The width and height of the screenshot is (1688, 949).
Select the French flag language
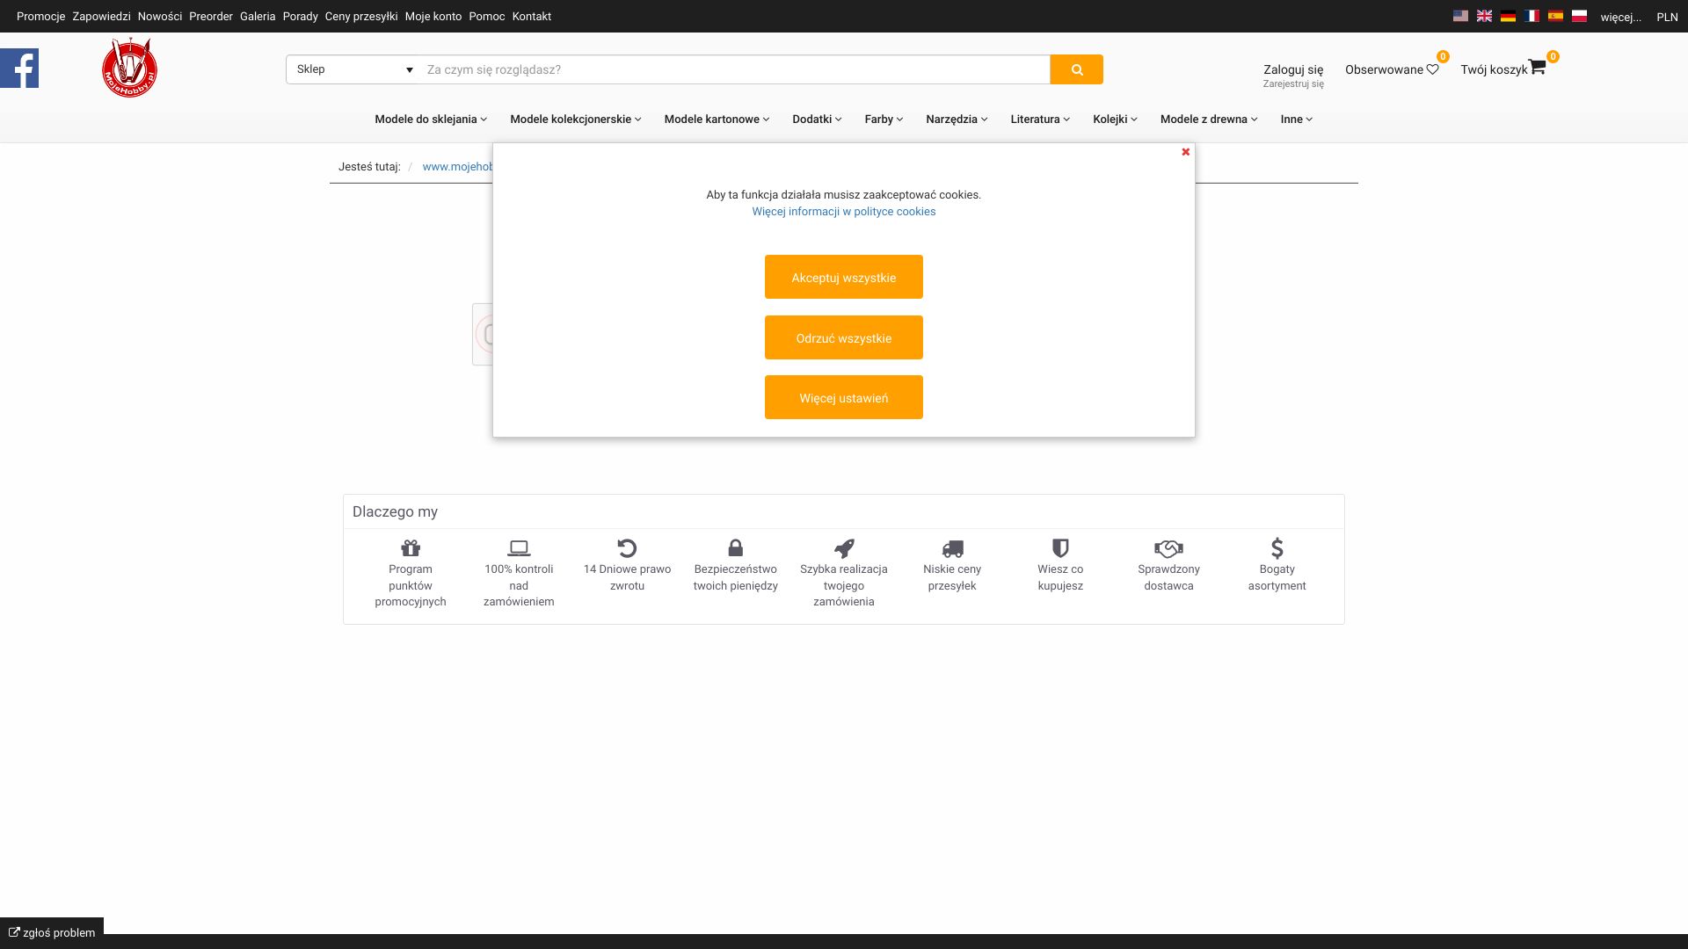click(x=1532, y=16)
